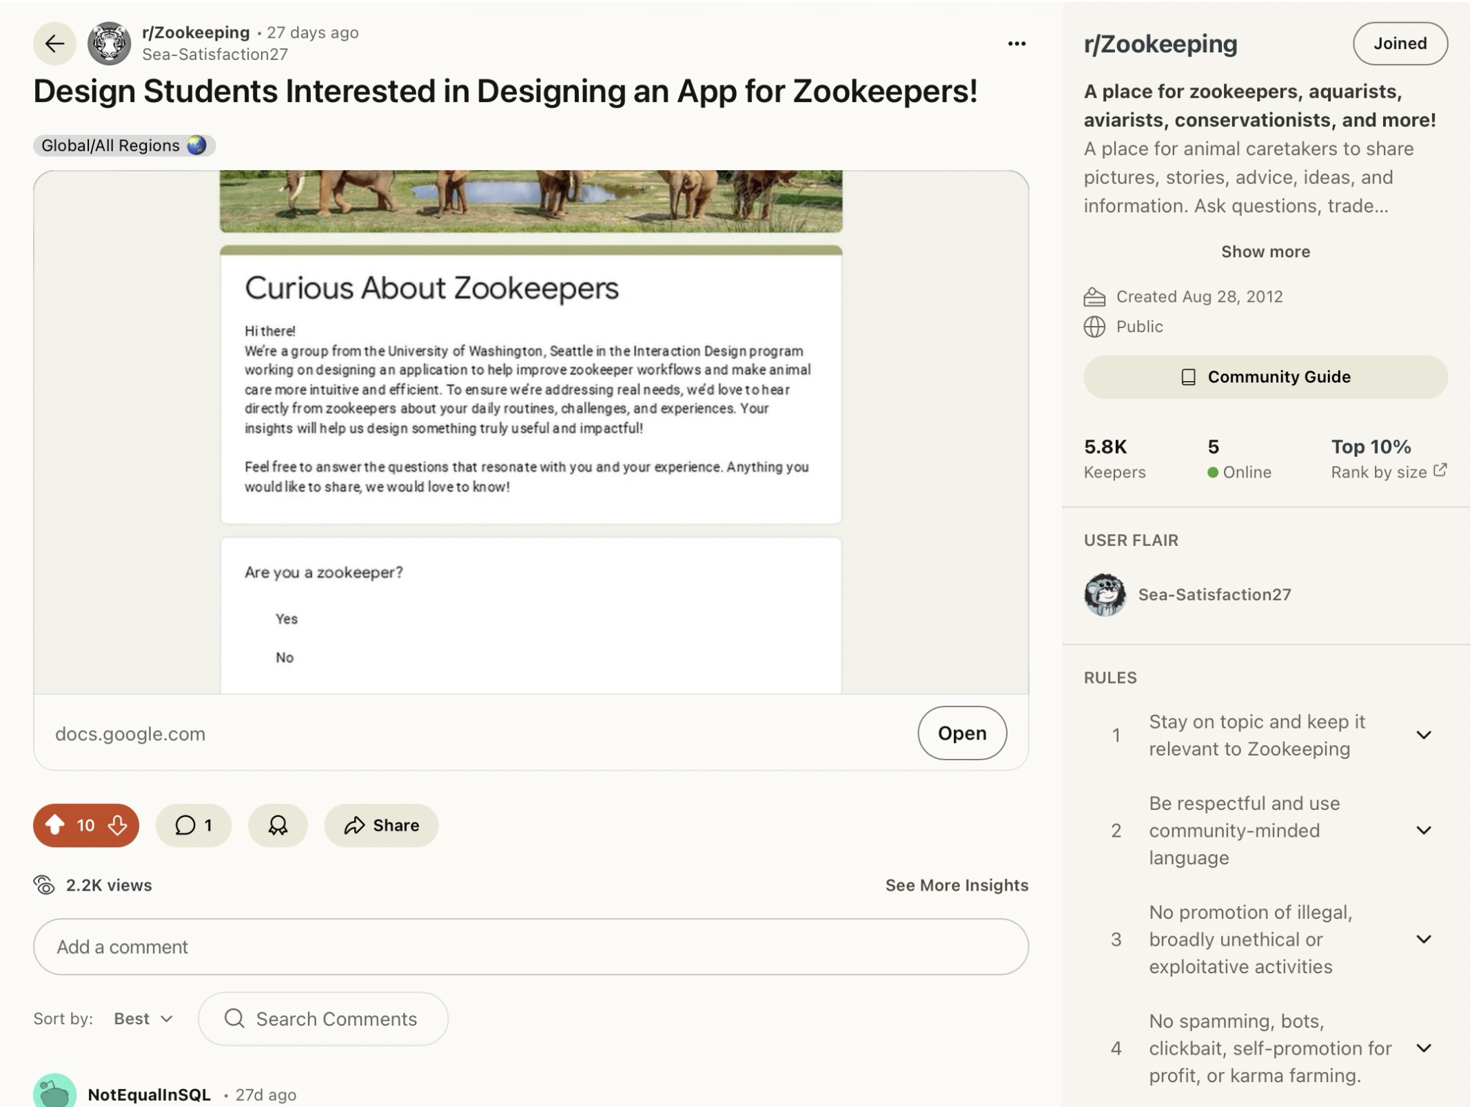Focus the Add a comment field
The height and width of the screenshot is (1107, 1472).
click(x=531, y=946)
